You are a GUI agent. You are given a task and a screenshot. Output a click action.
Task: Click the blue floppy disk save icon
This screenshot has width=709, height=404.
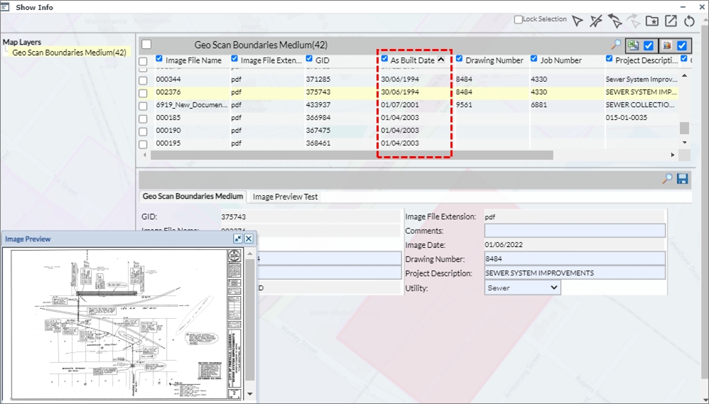tap(683, 179)
